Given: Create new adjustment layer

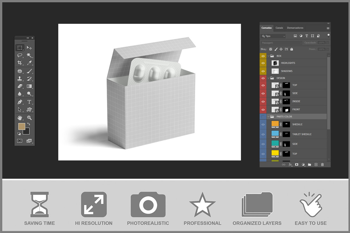Looking at the screenshot, I should (x=303, y=165).
